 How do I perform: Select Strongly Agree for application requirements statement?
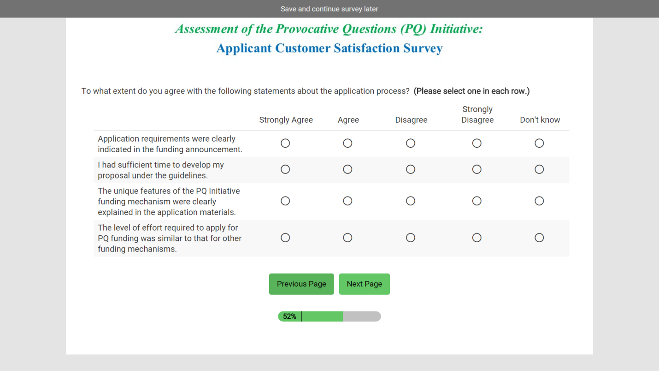(285, 144)
